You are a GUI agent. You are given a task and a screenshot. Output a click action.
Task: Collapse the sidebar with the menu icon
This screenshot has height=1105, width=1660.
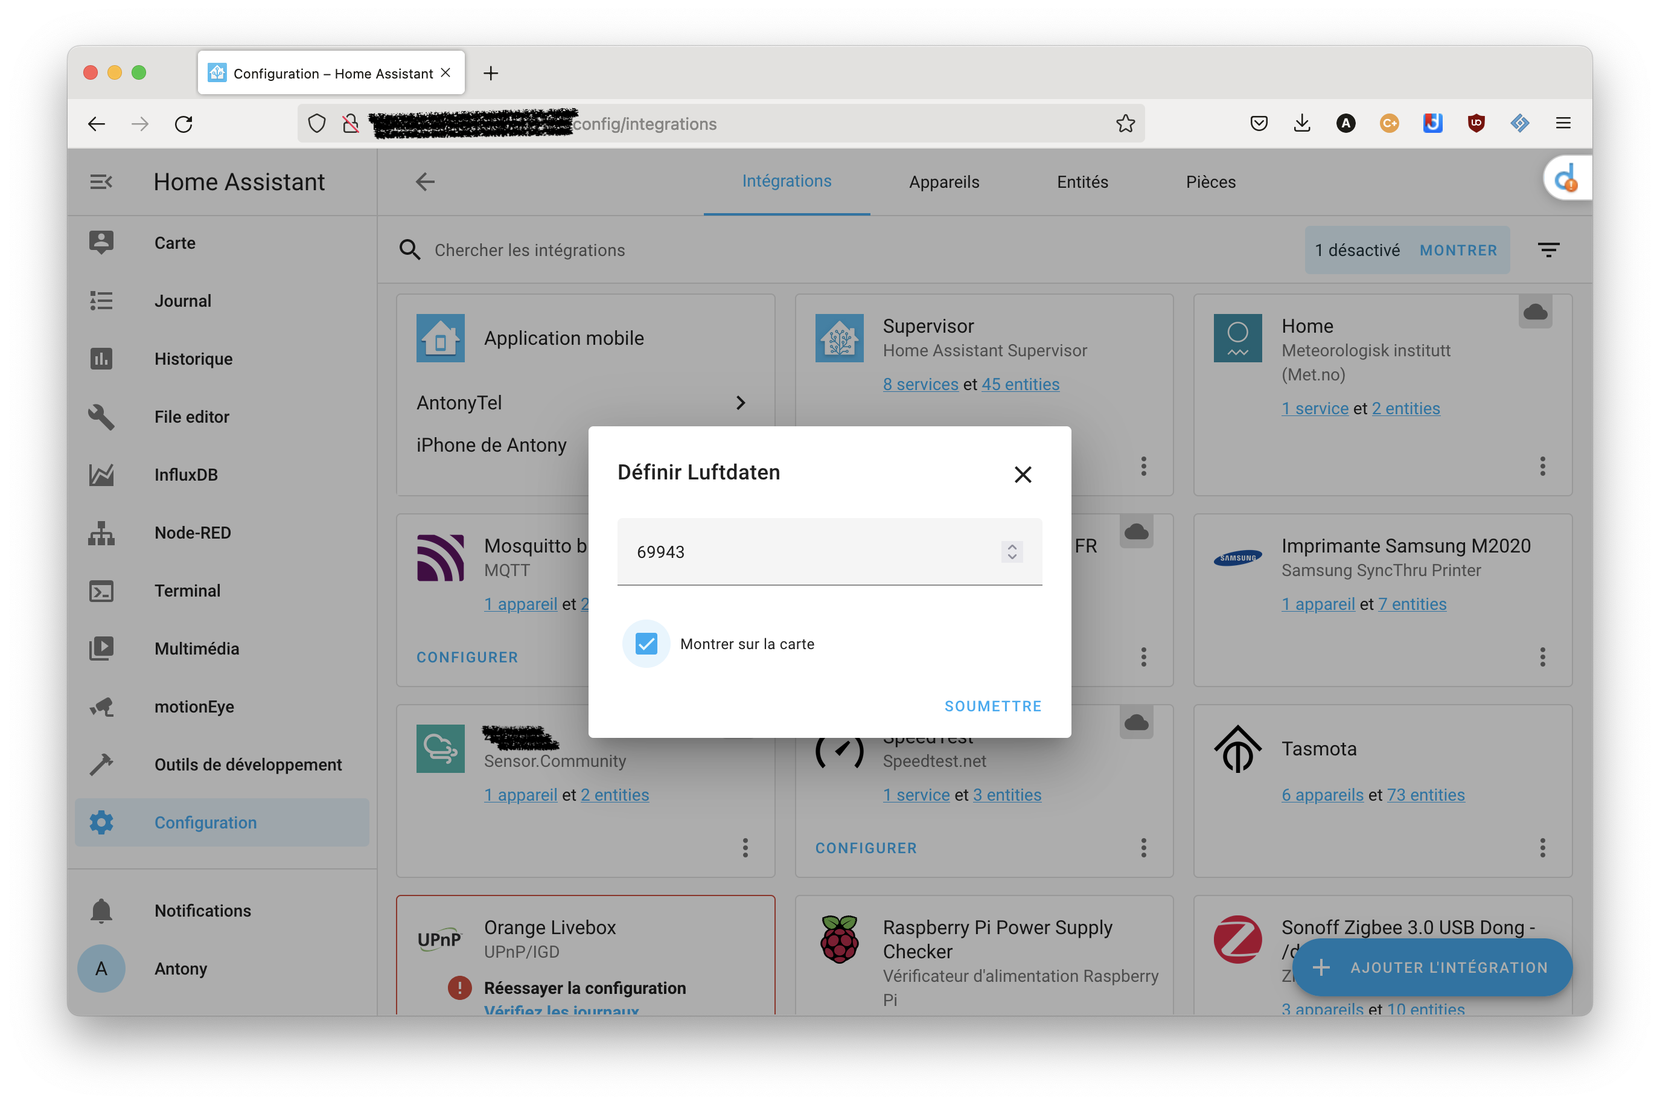[x=101, y=182]
